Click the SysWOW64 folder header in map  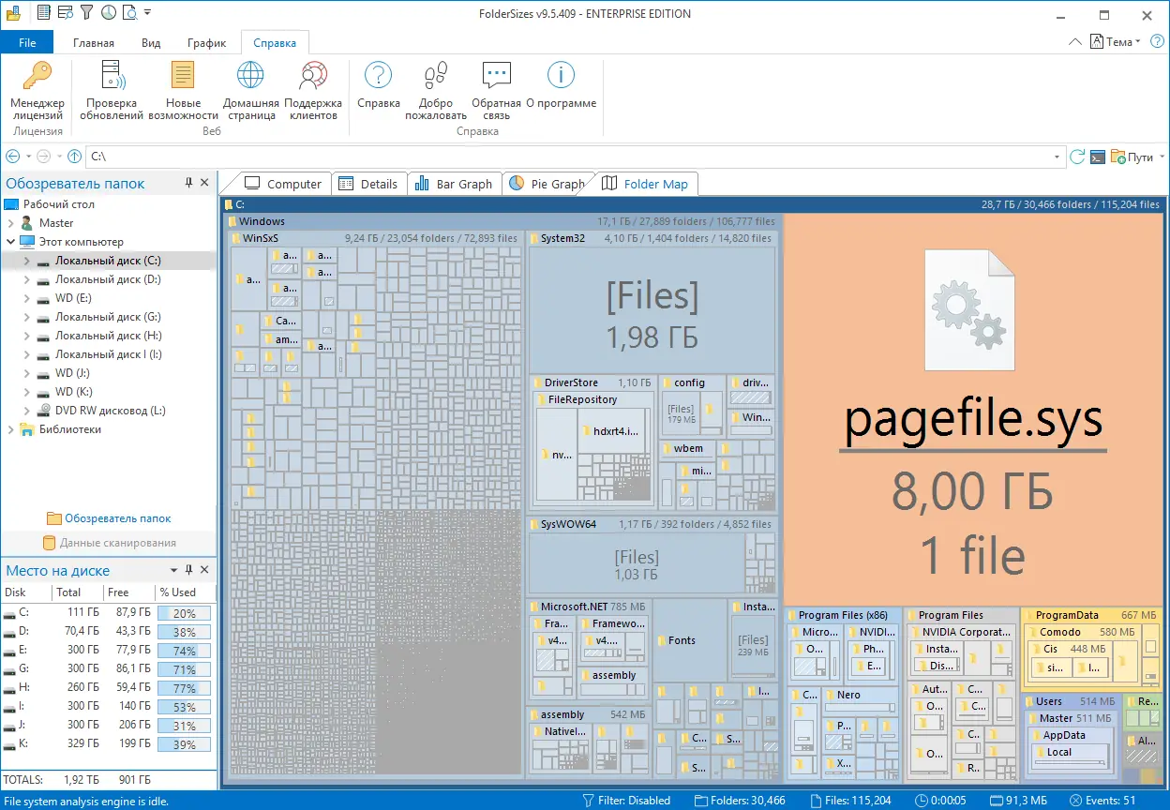pos(652,524)
